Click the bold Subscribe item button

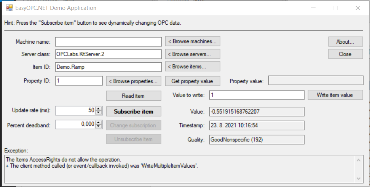134,111
